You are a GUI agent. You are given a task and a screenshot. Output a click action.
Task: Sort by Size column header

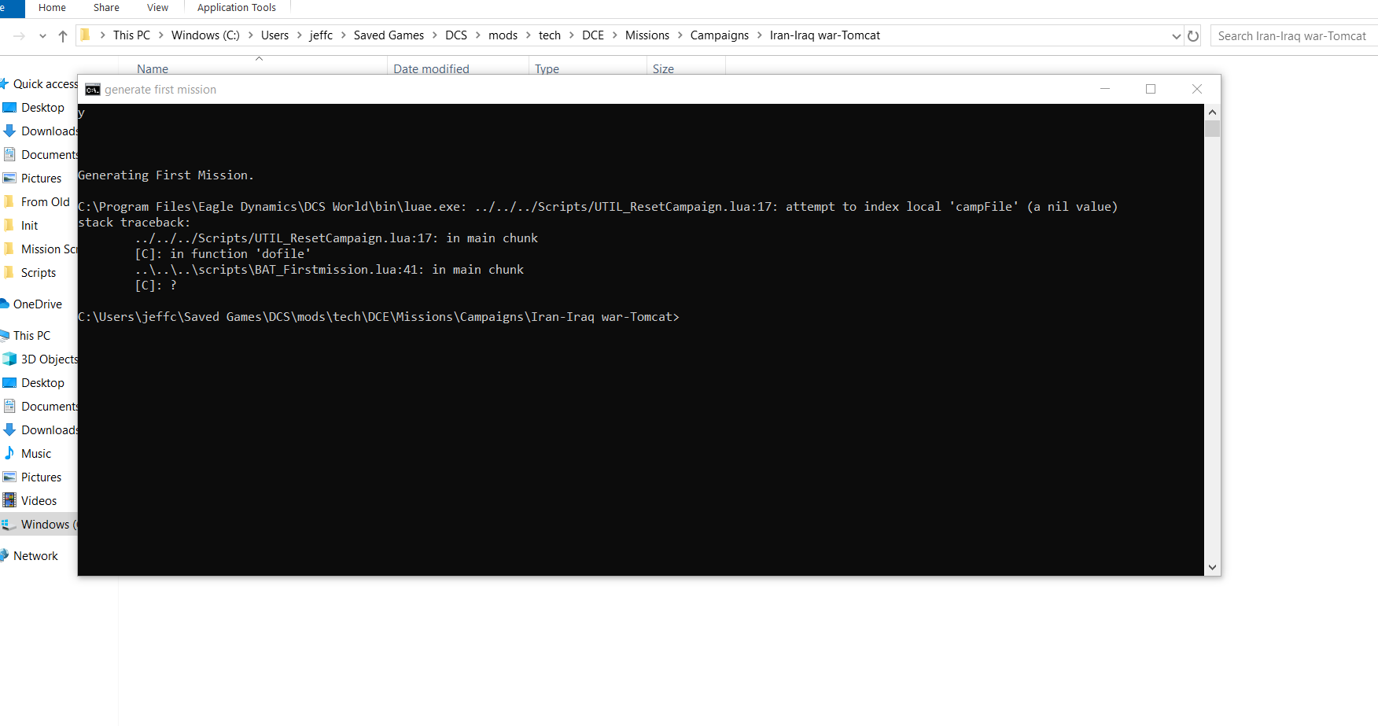[x=663, y=69]
